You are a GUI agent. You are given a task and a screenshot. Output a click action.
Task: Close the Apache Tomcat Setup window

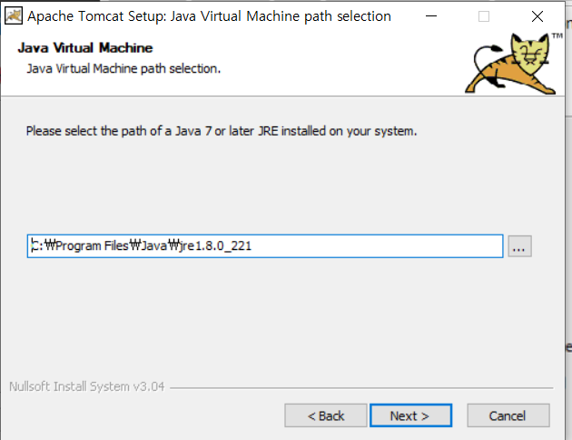(537, 16)
